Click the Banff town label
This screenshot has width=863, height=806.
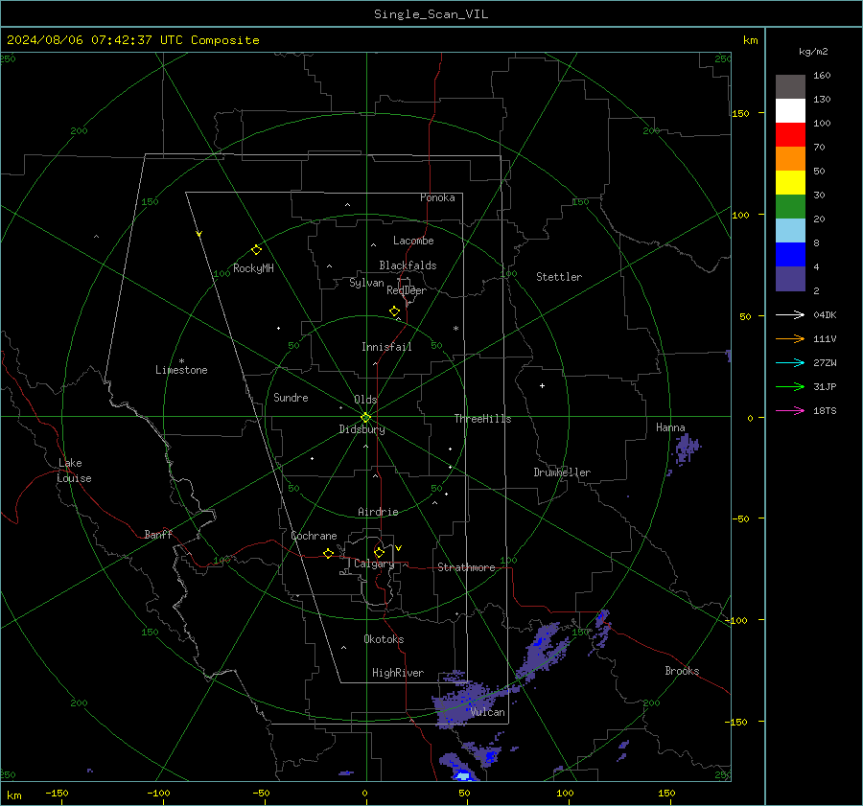(158, 535)
